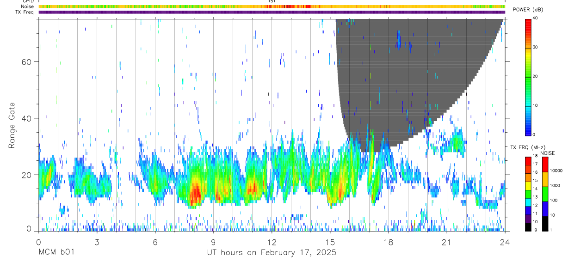The height and width of the screenshot is (262, 568).
Task: Click the 17 MHz tick label
Action: coord(536,165)
